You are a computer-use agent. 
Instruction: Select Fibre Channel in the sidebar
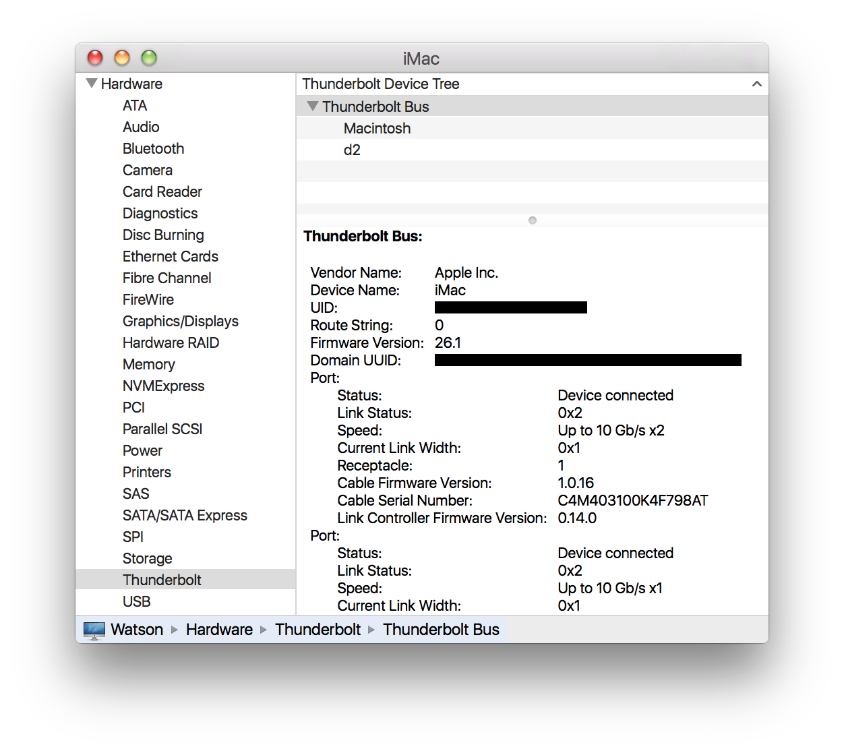[x=185, y=278]
